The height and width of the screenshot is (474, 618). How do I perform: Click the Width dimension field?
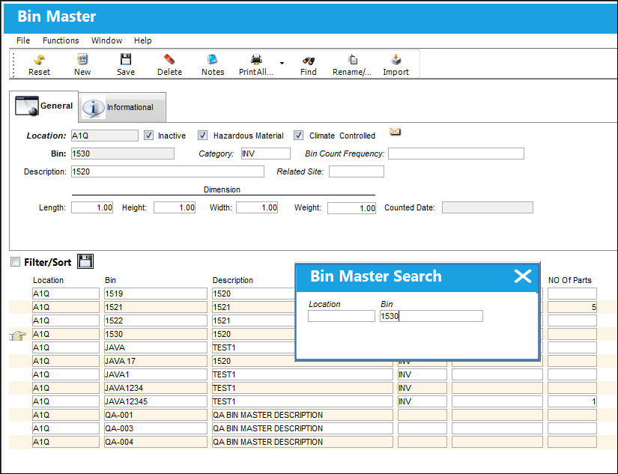(257, 207)
